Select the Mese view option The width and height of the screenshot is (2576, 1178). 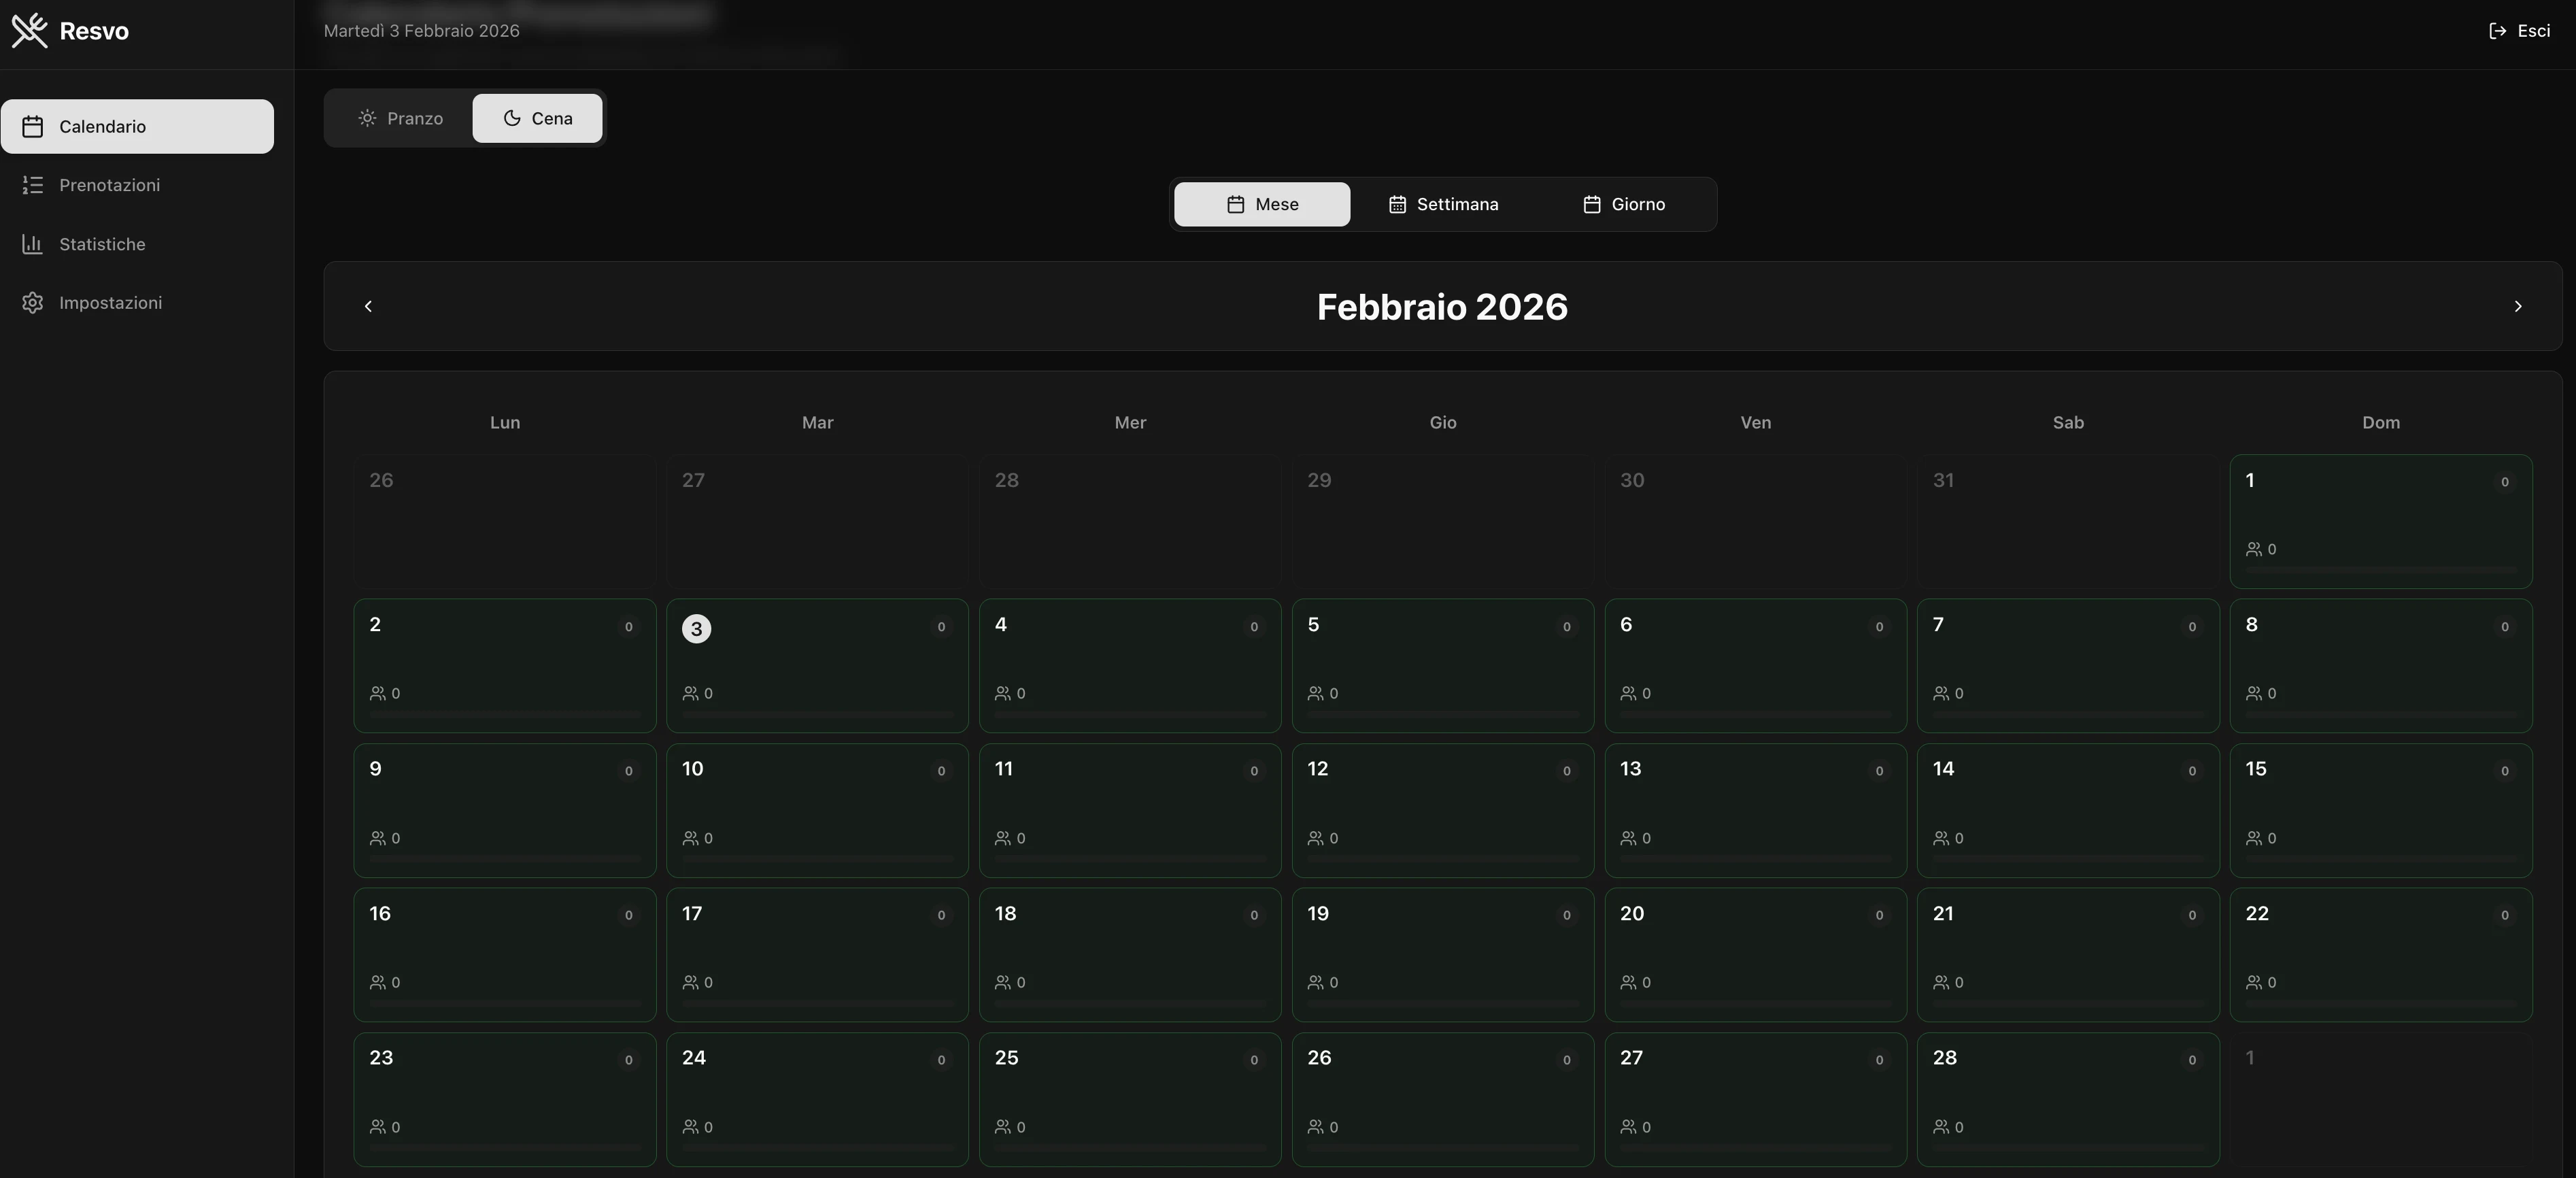pos(1261,204)
